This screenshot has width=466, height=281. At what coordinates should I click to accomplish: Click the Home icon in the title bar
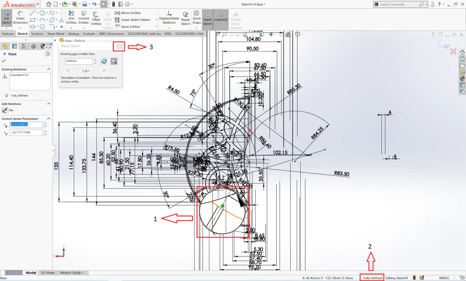[49, 4]
